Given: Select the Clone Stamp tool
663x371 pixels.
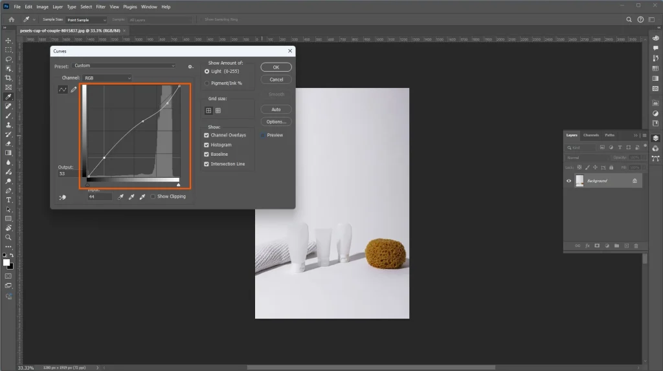Looking at the screenshot, I should pyautogui.click(x=8, y=125).
